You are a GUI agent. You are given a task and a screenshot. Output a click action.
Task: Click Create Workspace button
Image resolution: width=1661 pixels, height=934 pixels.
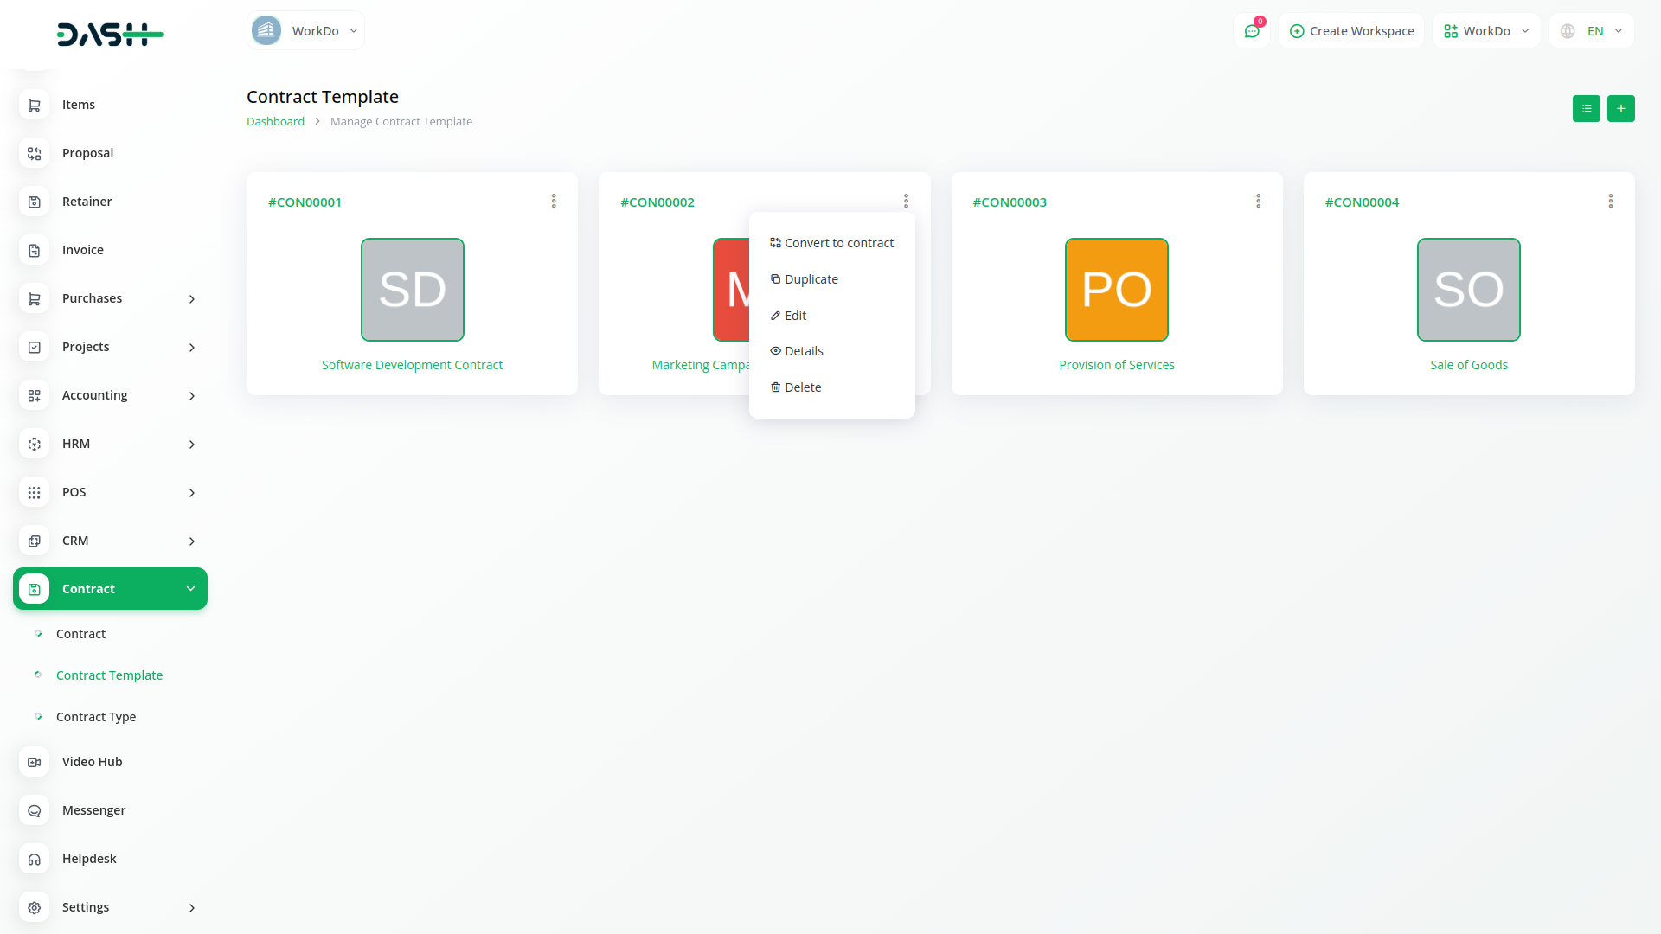[x=1351, y=31]
